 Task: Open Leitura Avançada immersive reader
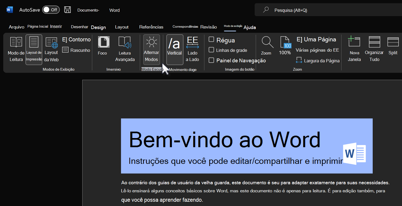[125, 49]
